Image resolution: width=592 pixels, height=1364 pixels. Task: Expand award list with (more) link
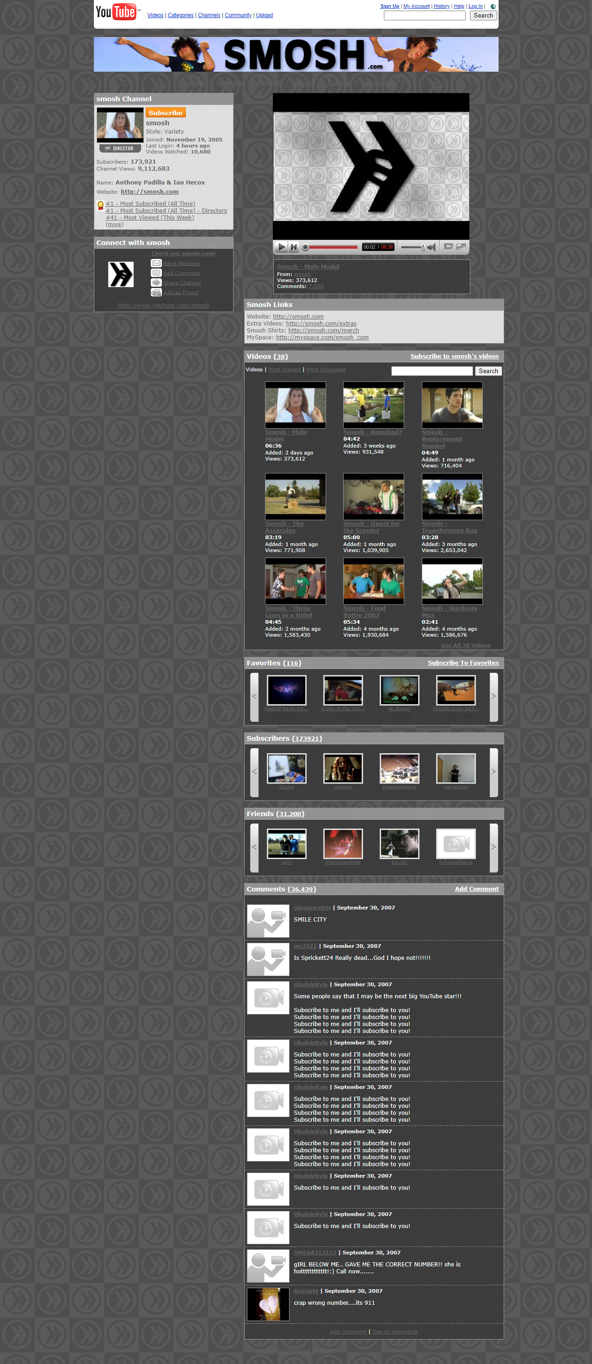click(114, 225)
